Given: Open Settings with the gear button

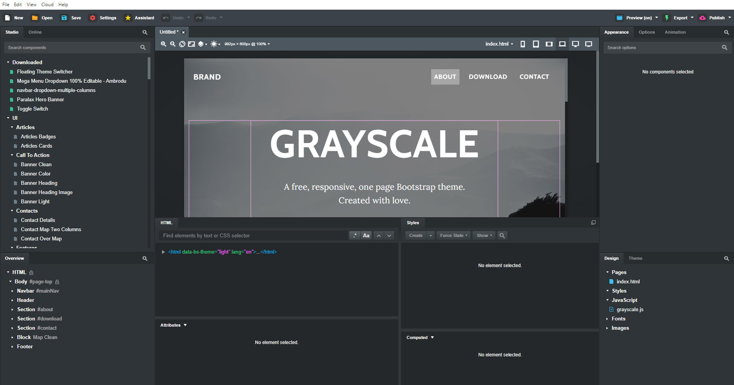Looking at the screenshot, I should coord(103,18).
